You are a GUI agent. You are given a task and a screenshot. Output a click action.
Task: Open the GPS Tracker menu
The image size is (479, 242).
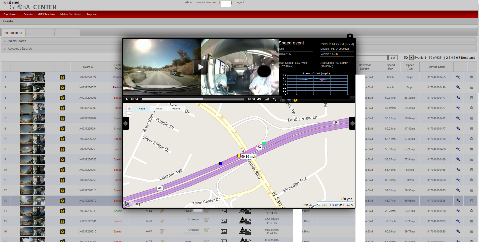point(47,14)
